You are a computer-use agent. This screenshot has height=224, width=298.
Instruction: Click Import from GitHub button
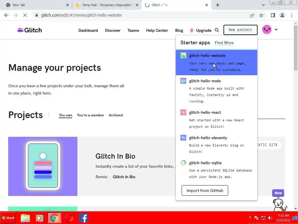[205, 190]
